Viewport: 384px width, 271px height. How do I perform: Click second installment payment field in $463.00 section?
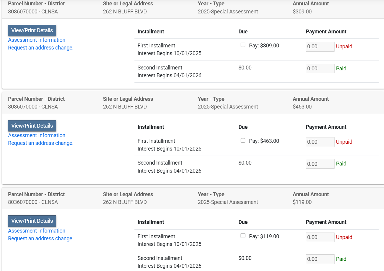(320, 164)
